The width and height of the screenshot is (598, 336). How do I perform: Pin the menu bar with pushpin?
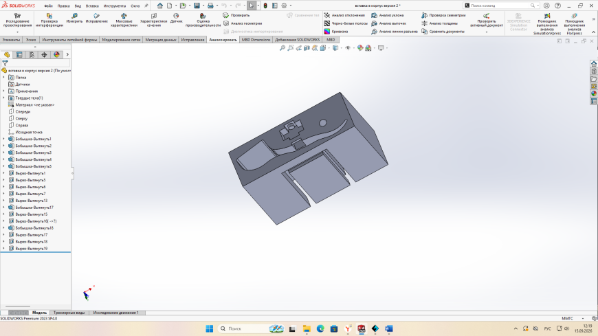pyautogui.click(x=146, y=5)
